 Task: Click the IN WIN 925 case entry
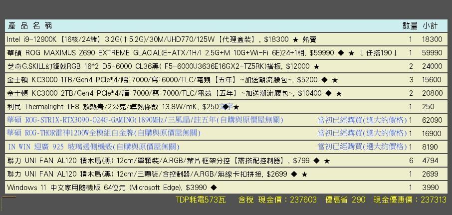click(226, 147)
